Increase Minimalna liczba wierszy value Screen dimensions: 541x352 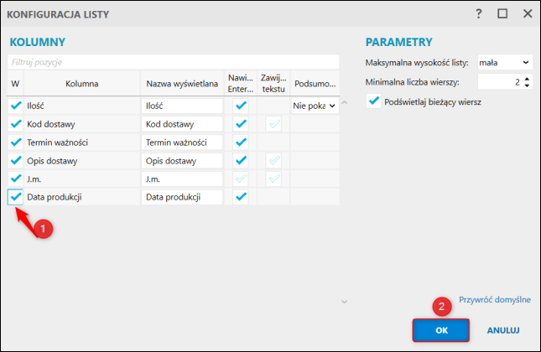[527, 78]
